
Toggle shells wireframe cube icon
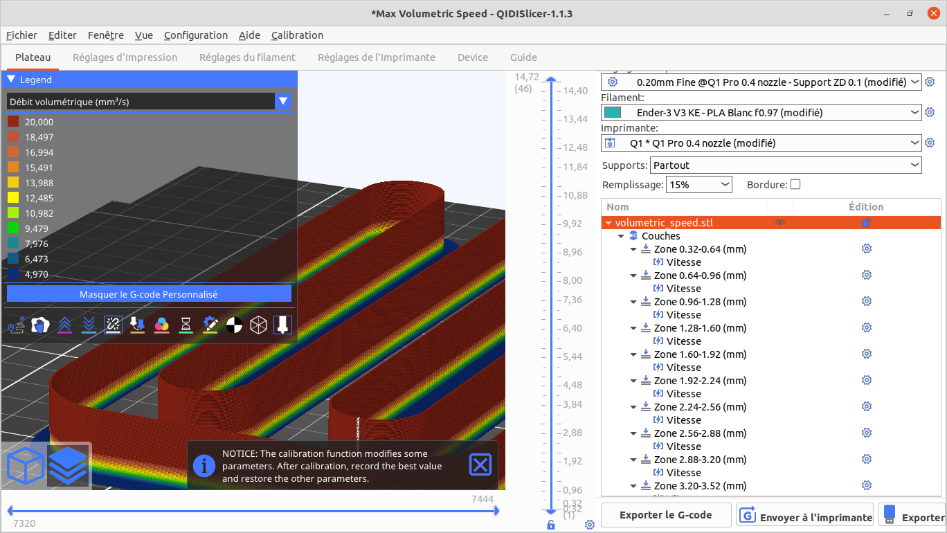tap(259, 325)
